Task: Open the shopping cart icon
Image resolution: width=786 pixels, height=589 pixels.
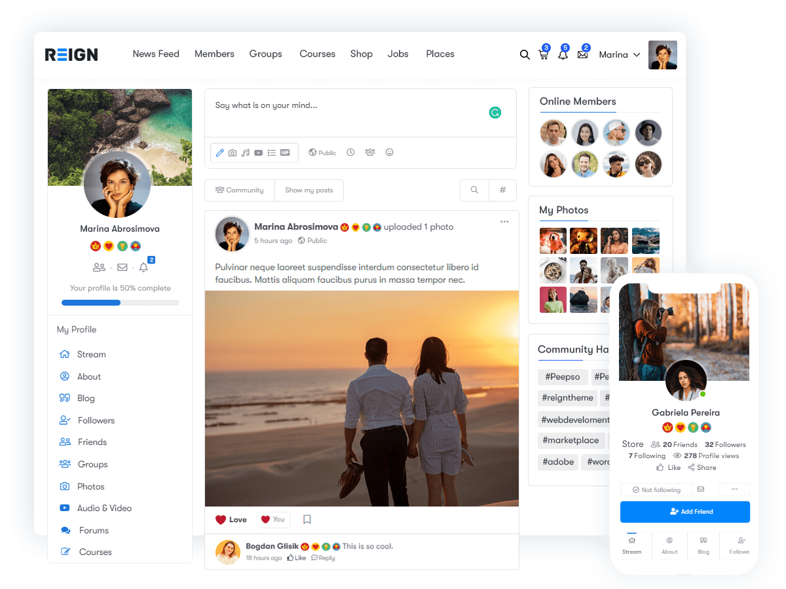Action: pyautogui.click(x=543, y=55)
